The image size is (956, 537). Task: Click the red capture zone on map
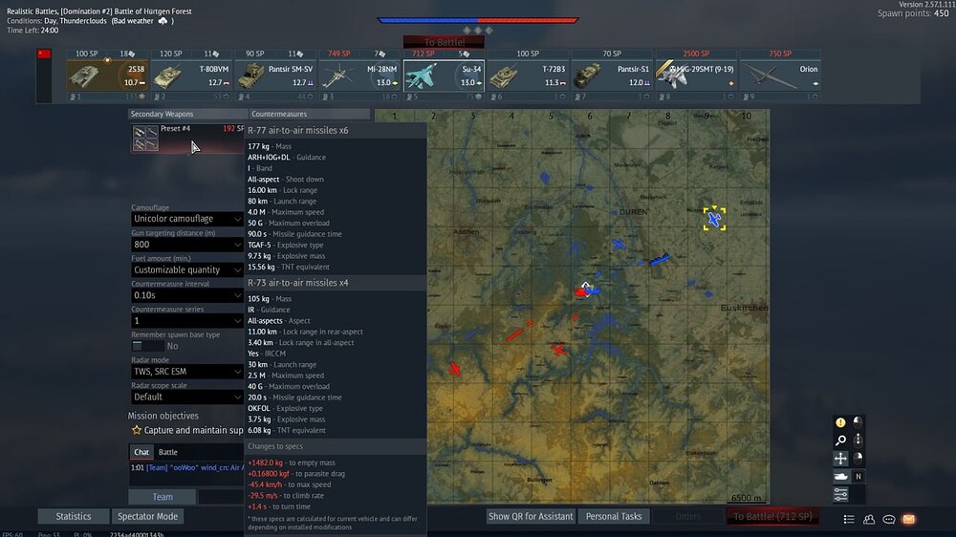coord(581,292)
